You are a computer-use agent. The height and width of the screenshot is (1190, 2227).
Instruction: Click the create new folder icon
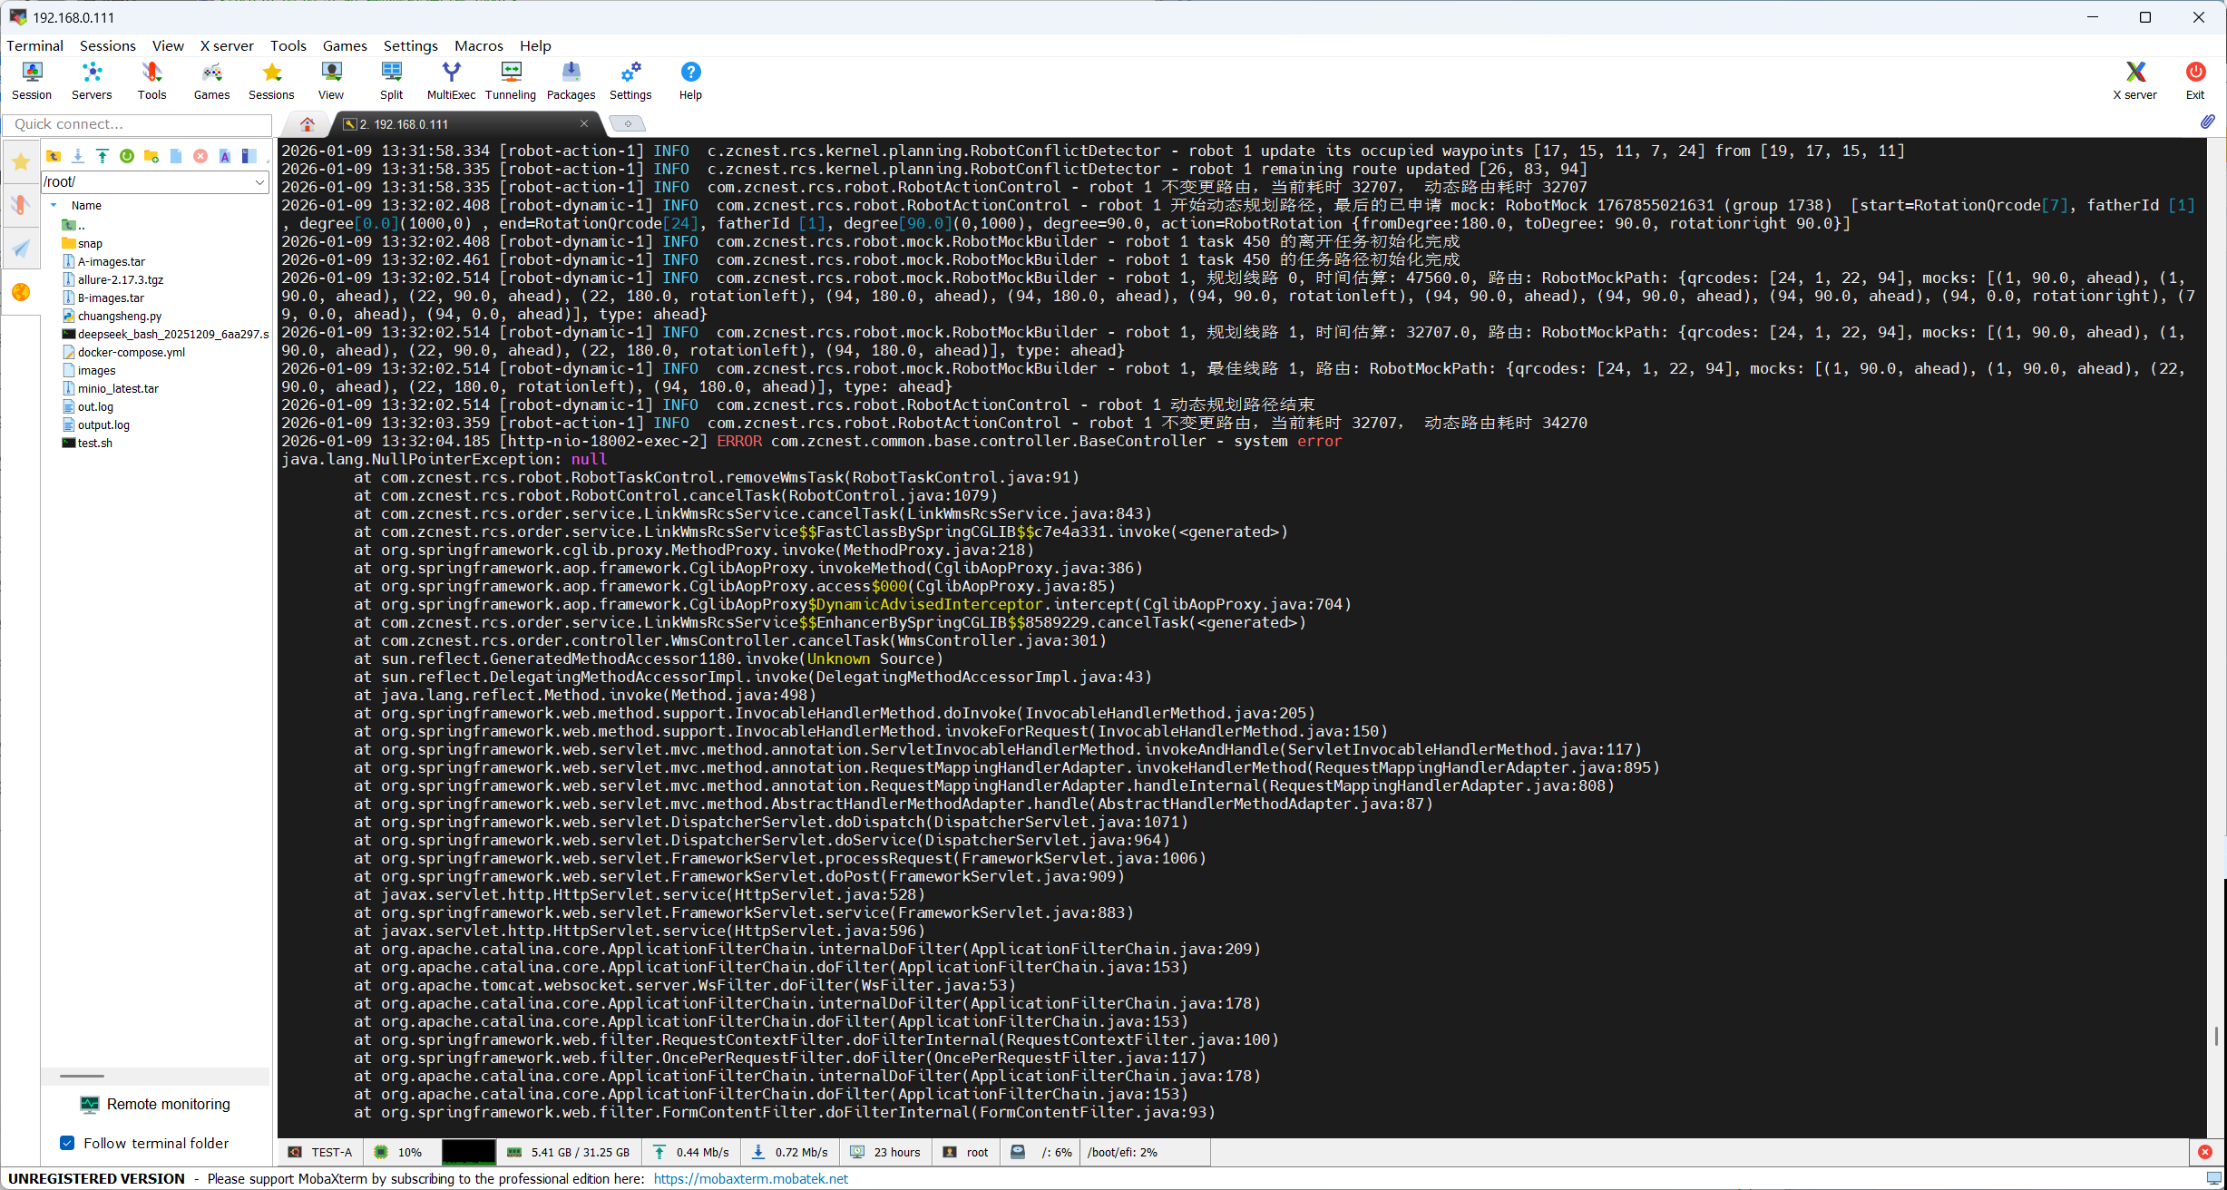151,156
